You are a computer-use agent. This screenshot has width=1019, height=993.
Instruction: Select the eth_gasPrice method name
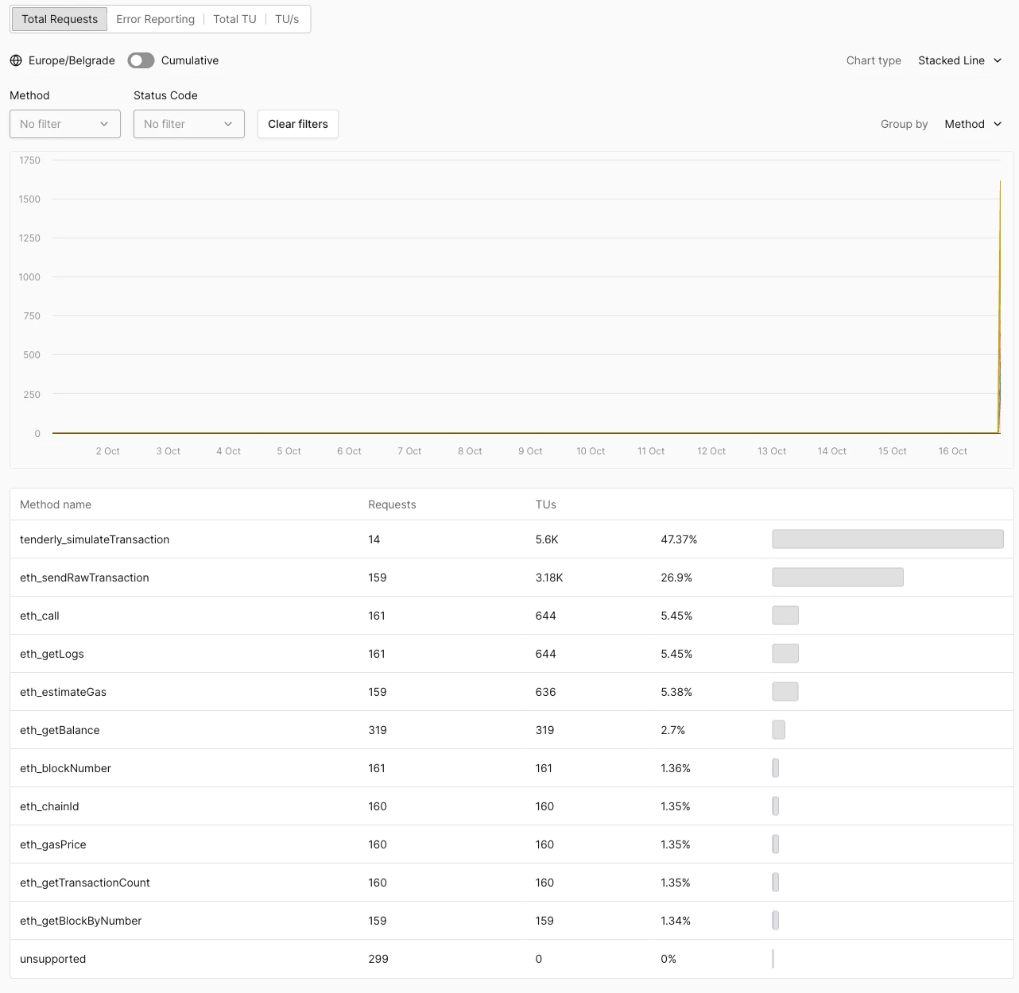click(52, 844)
